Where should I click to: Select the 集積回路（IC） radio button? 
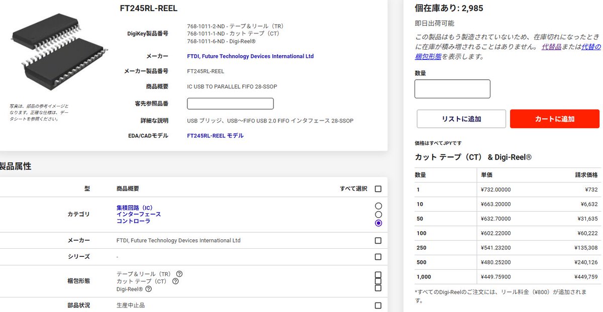[378, 206]
